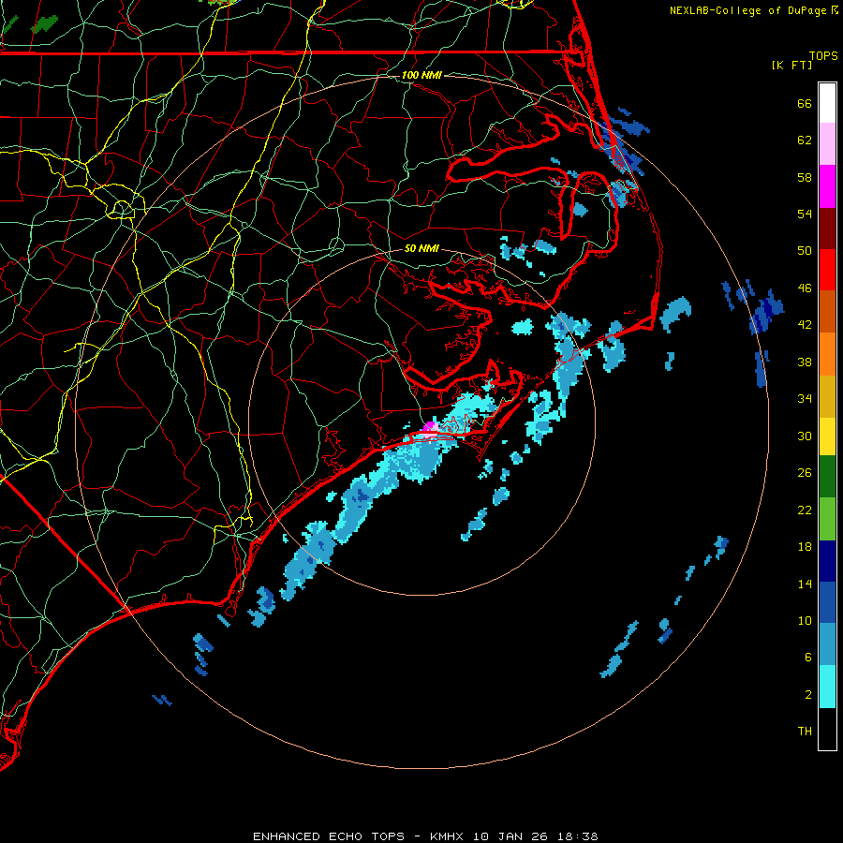Click the magenta high echo top at radar site

430,427
